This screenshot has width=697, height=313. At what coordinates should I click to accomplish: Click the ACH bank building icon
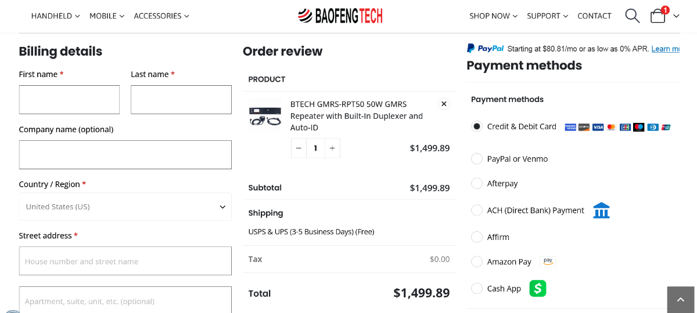[x=601, y=210]
